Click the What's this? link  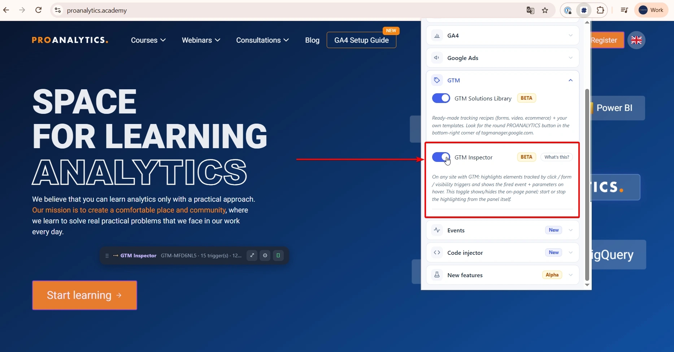tap(557, 157)
